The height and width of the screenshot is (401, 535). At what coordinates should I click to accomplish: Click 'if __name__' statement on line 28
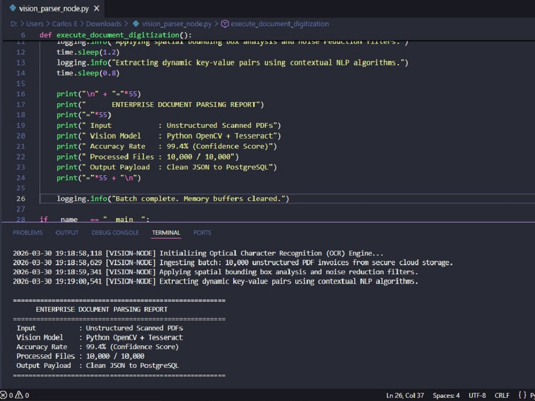click(95, 219)
